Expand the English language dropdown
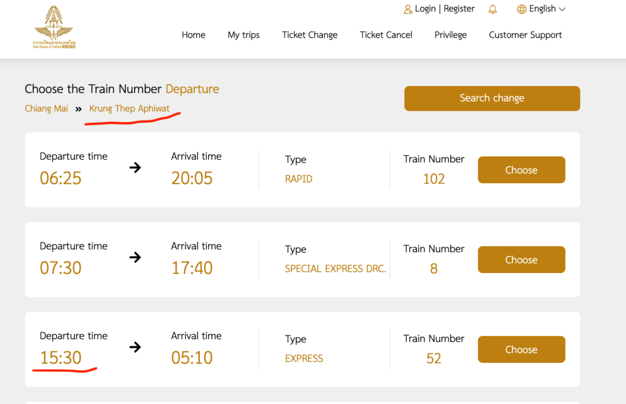This screenshot has width=626, height=404. point(561,9)
